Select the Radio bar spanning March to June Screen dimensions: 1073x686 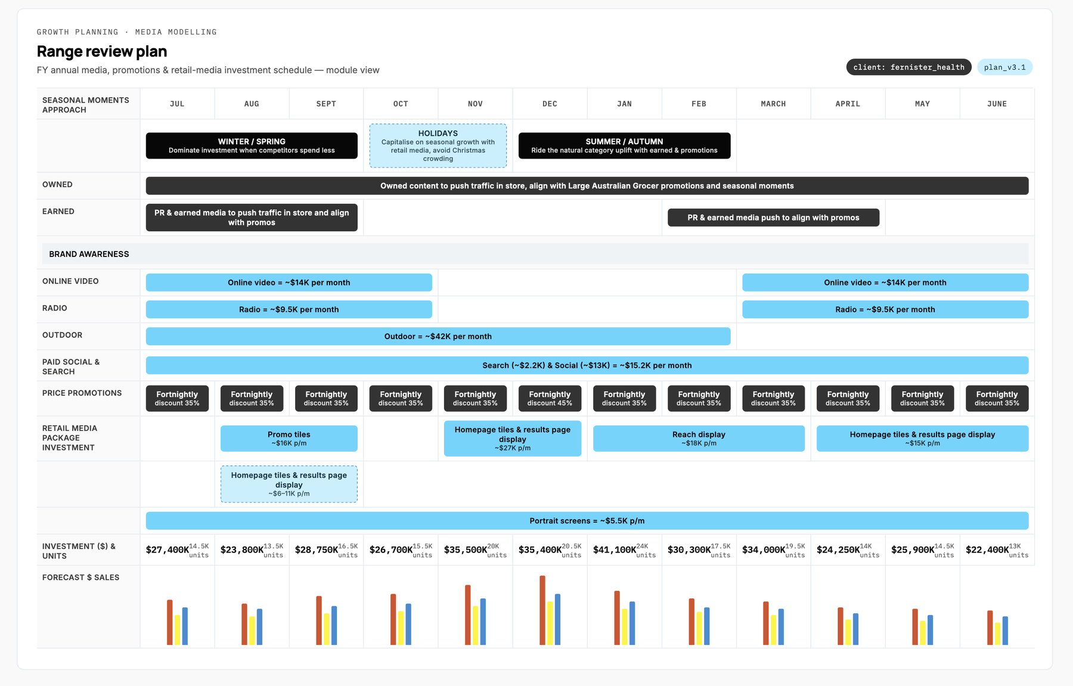coord(885,309)
